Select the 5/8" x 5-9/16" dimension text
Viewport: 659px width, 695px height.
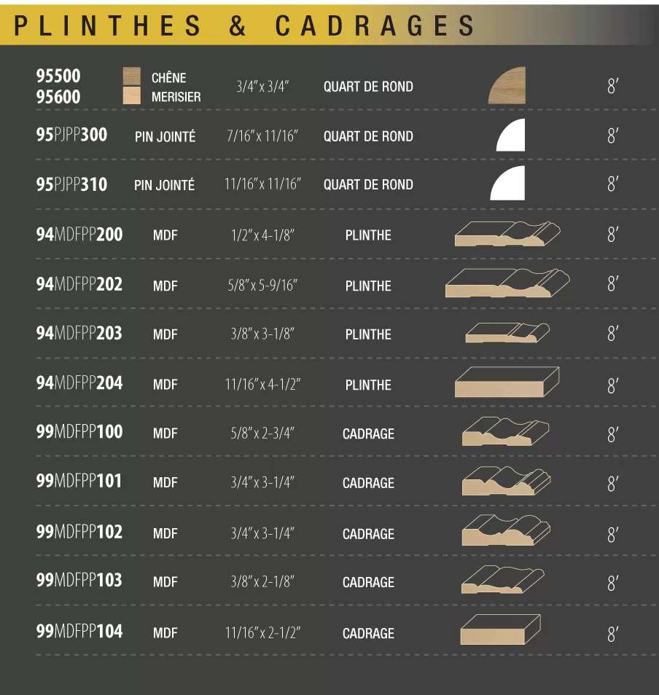click(262, 286)
